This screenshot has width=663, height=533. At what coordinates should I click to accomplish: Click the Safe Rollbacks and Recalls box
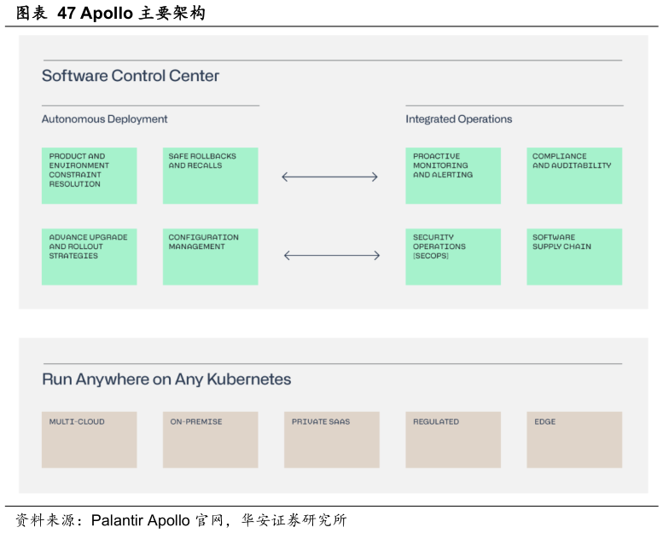click(210, 176)
